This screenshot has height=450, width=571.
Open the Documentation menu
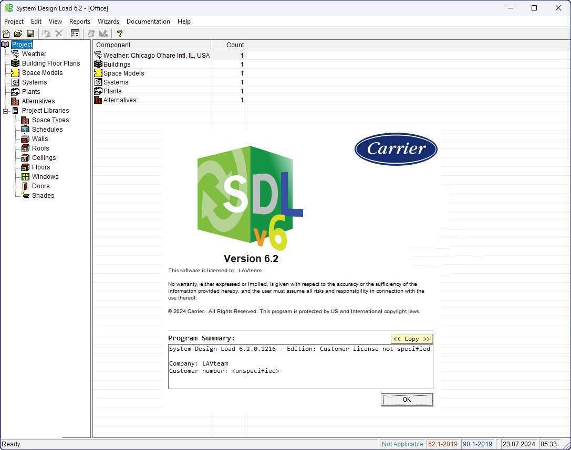click(148, 22)
